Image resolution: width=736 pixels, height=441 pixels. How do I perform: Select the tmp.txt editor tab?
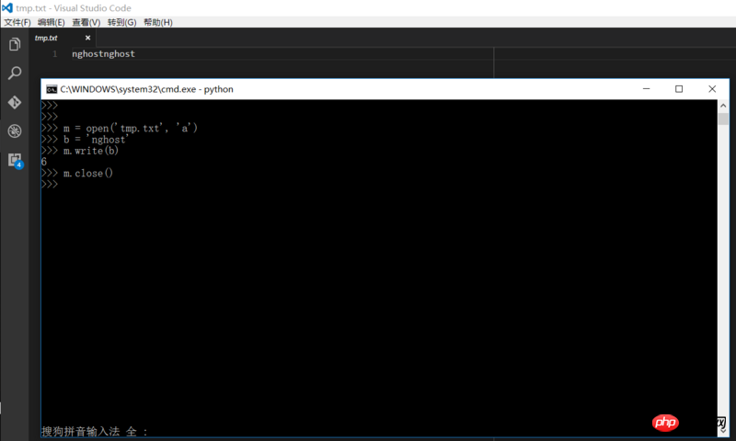point(63,38)
